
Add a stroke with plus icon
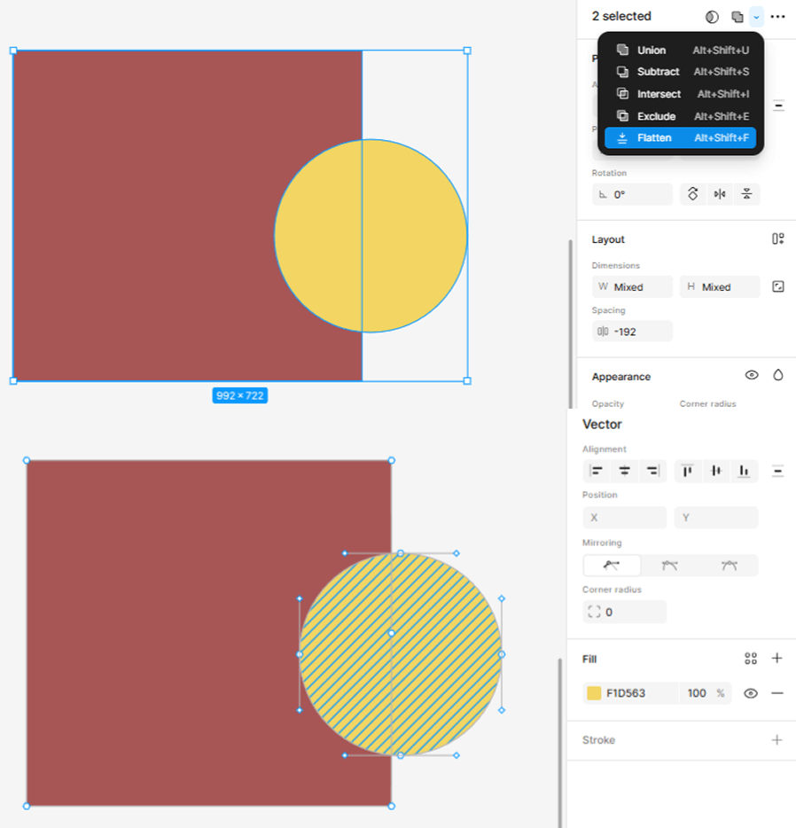click(777, 740)
